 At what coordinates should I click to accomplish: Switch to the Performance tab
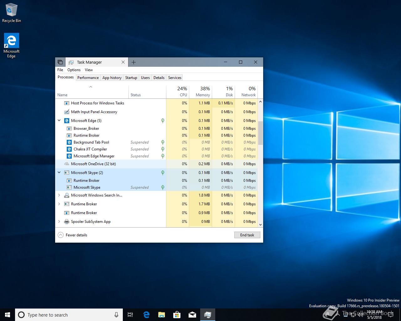click(x=88, y=78)
